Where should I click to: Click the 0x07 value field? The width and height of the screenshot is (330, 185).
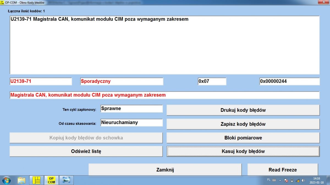tap(212, 82)
